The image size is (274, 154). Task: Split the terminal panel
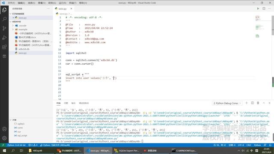pyautogui.click(x=252, y=103)
